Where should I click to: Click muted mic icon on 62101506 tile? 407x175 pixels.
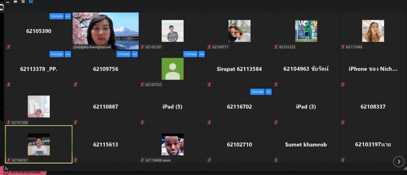[x=8, y=122]
